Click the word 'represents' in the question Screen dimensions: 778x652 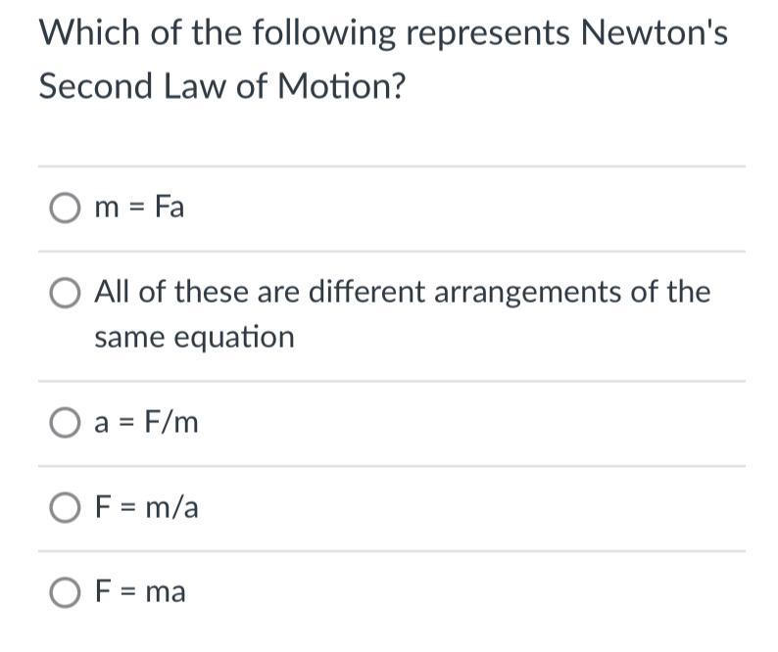click(x=488, y=34)
